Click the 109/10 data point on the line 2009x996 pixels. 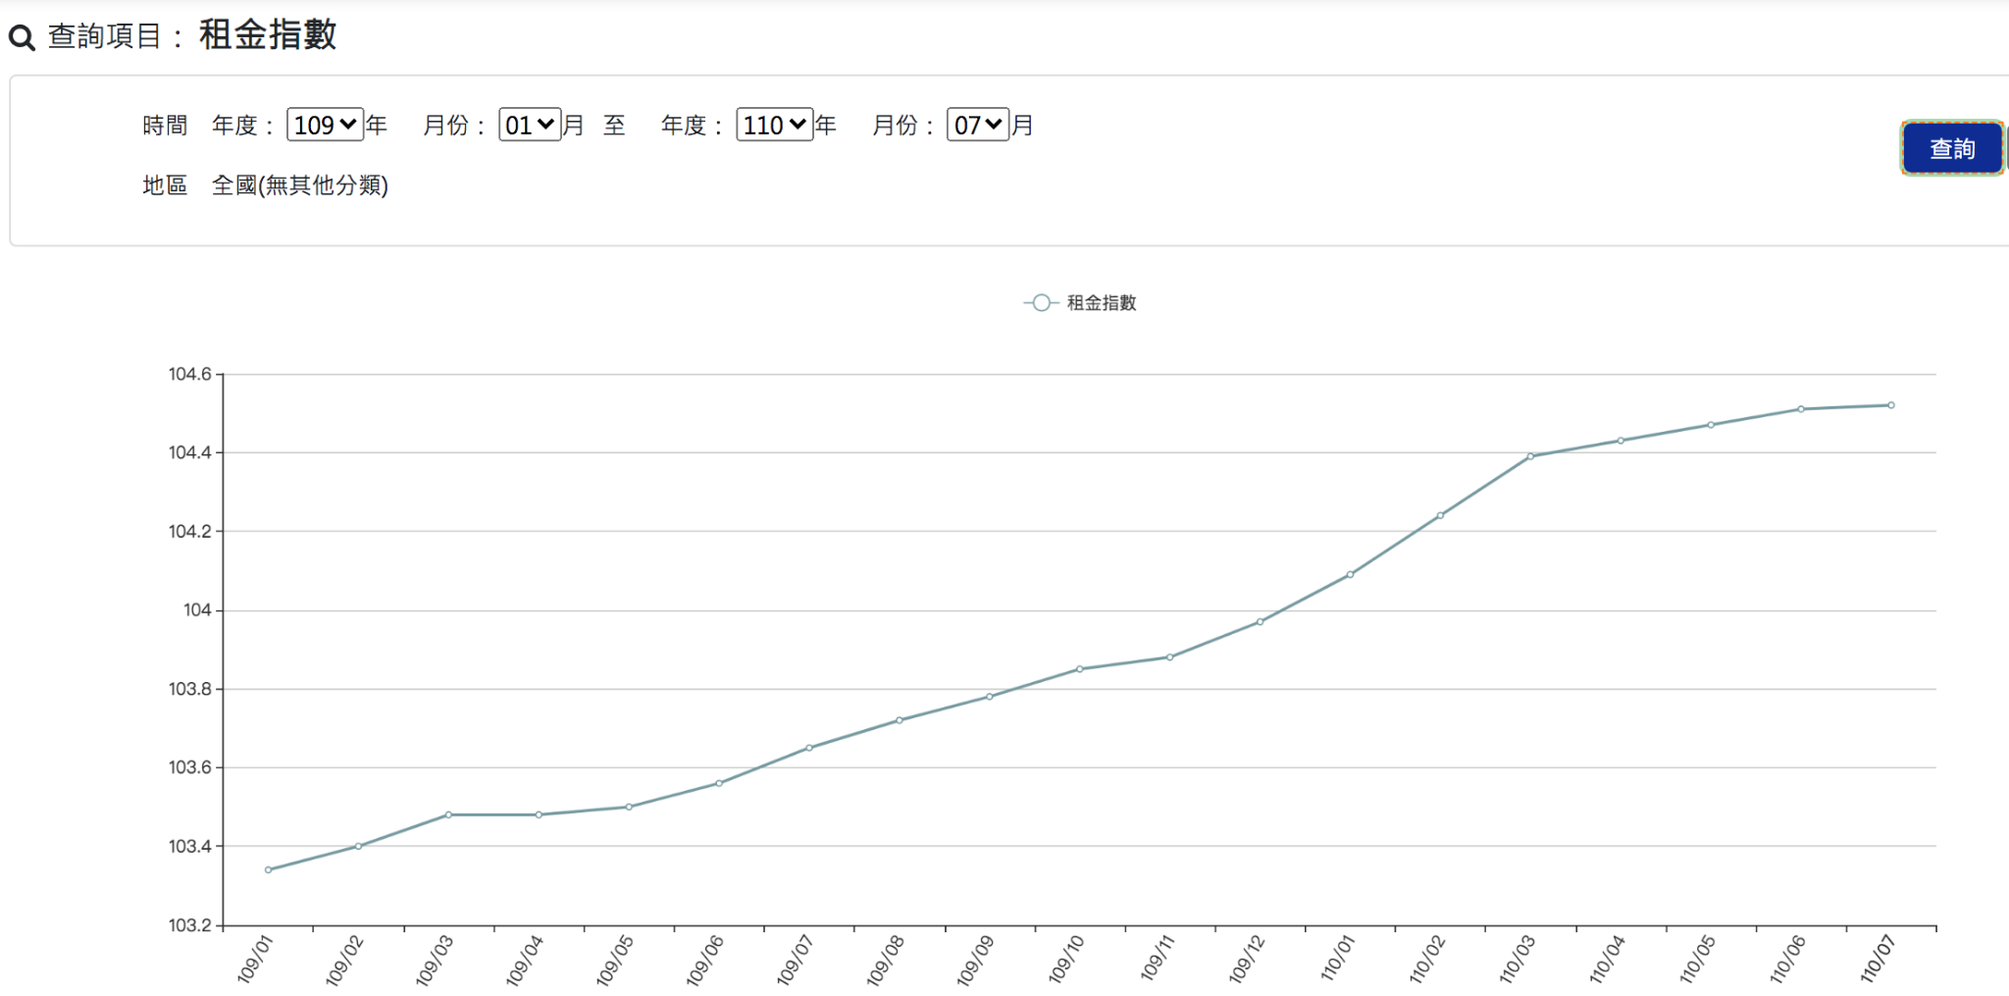point(1080,669)
